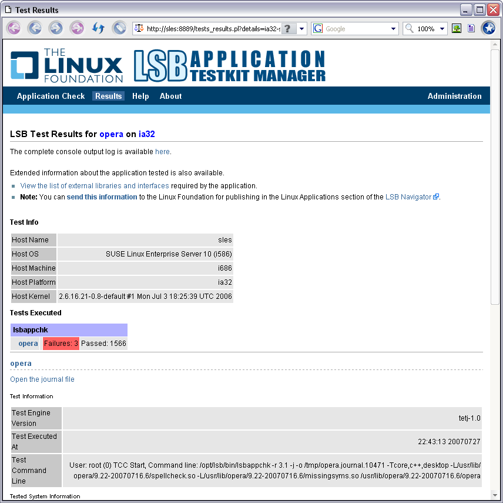Image resolution: width=503 pixels, height=503 pixels.
Task: Click the 'ia32' Host Platform value cell
Action: [145, 282]
